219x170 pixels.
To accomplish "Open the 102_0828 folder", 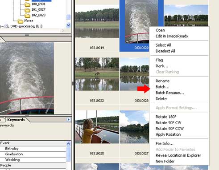I will tap(38, 15).
